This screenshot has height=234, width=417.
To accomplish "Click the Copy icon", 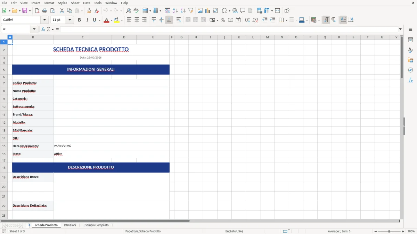I will 69,10.
